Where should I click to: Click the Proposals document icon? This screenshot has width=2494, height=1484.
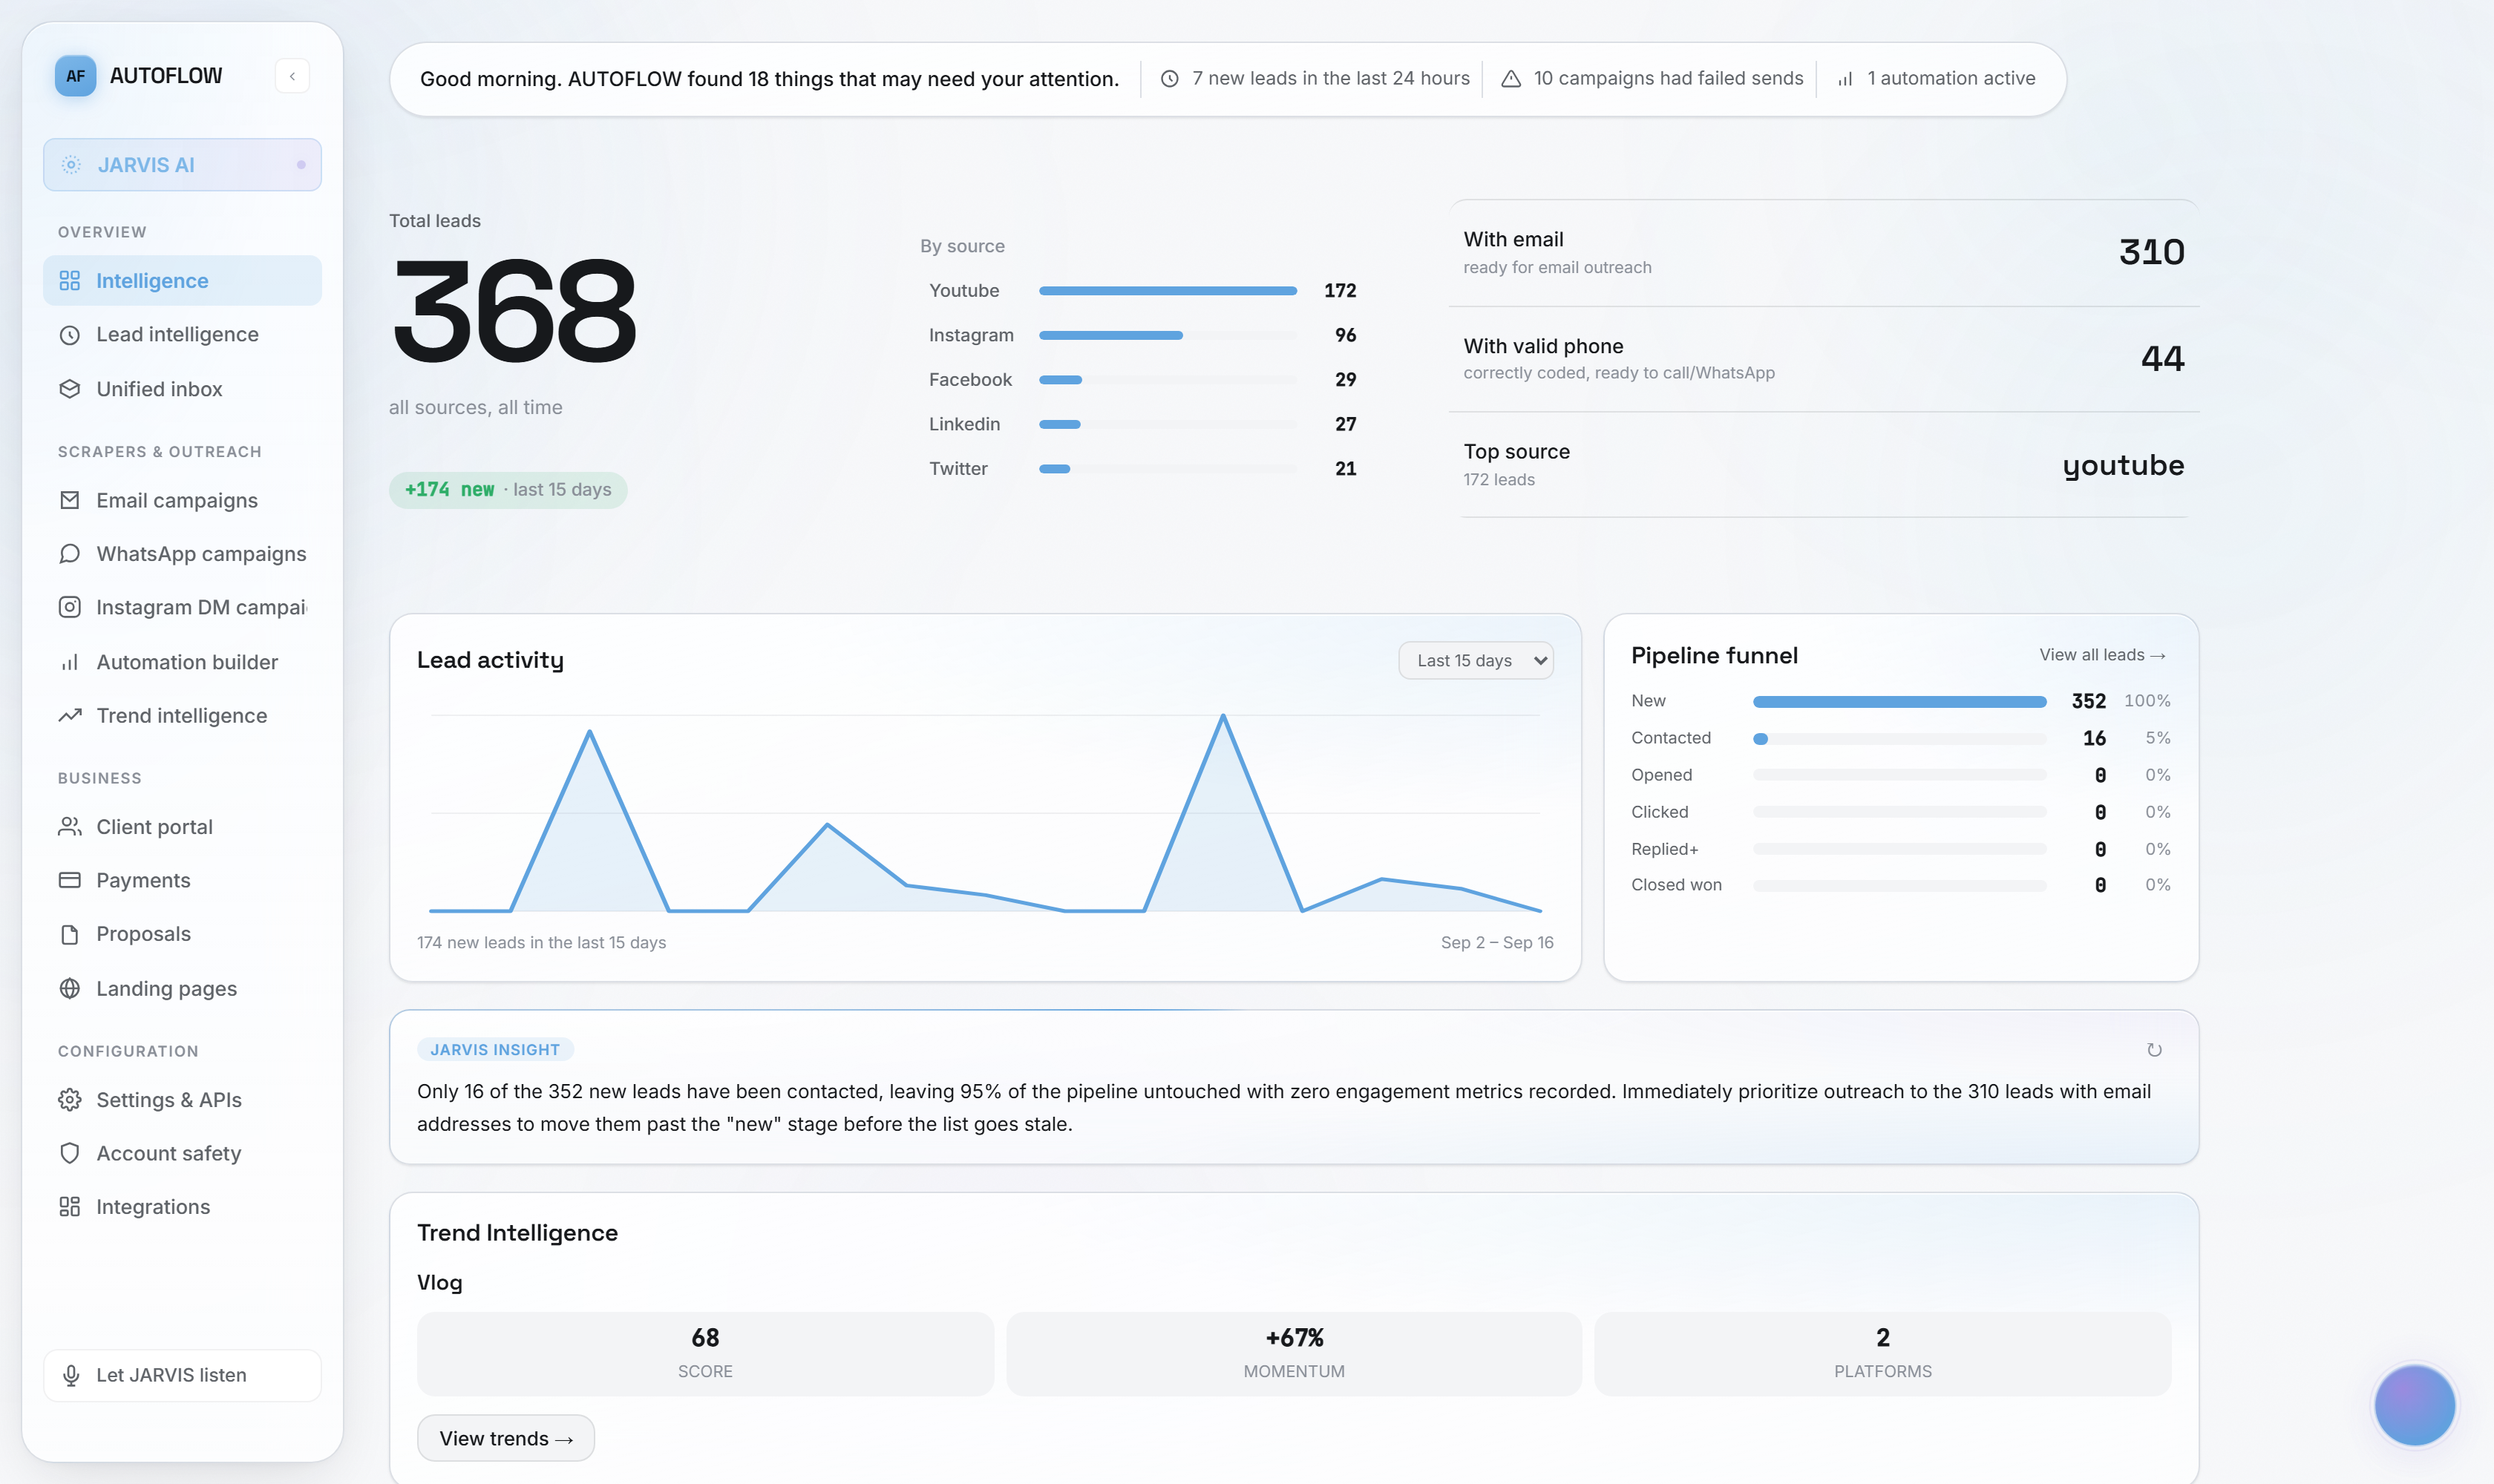coord(70,934)
